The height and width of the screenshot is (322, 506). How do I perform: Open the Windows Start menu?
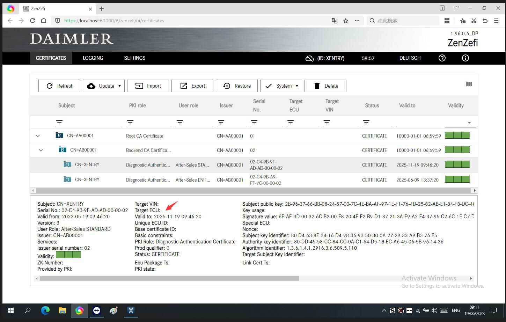tap(11, 310)
